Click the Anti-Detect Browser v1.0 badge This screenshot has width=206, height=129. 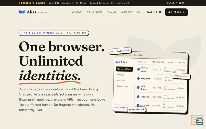(x=54, y=33)
